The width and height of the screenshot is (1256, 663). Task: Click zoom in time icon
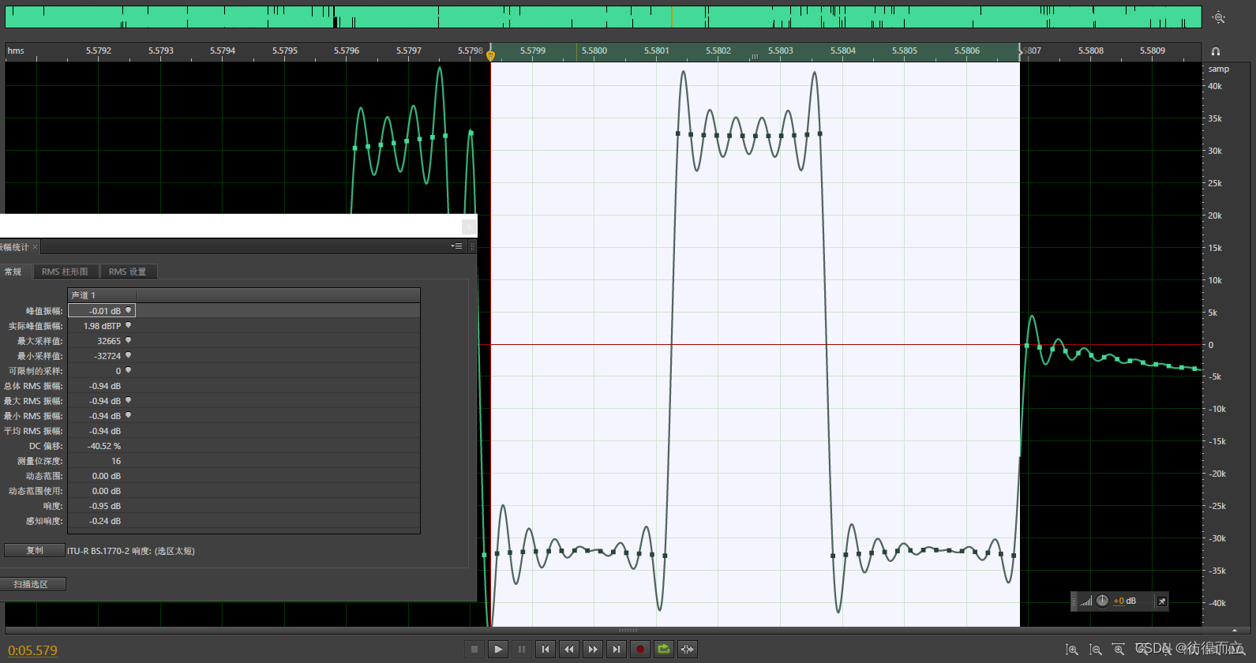click(x=1119, y=650)
